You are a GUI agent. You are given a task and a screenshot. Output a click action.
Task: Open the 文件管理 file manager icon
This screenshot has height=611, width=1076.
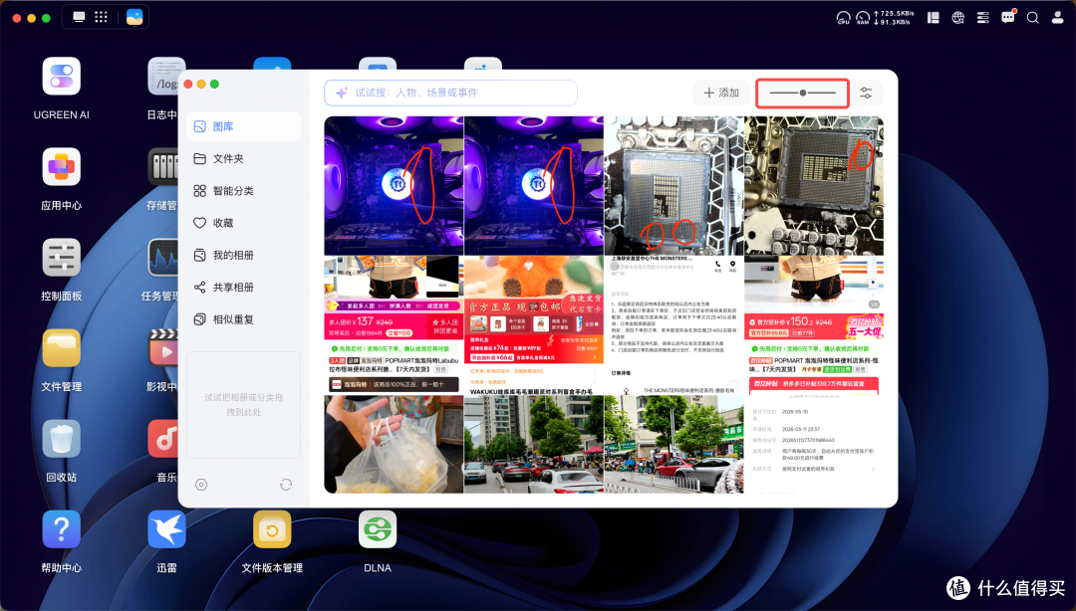tap(61, 347)
